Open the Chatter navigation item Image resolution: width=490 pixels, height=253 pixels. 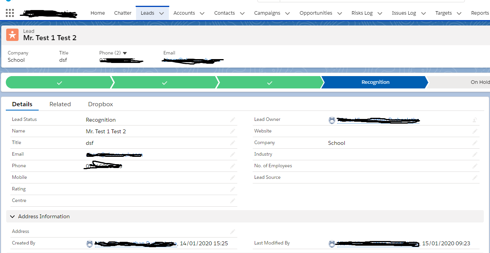[122, 13]
